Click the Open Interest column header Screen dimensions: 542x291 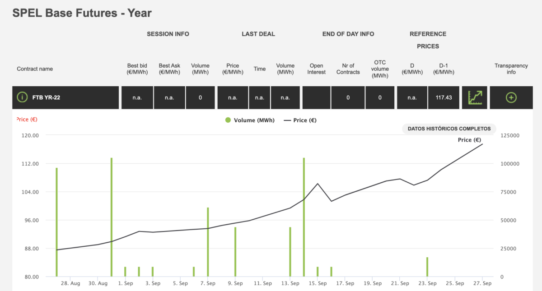click(316, 69)
